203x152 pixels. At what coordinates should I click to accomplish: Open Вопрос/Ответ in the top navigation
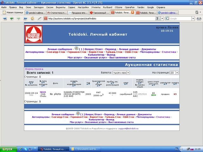tap(94, 49)
